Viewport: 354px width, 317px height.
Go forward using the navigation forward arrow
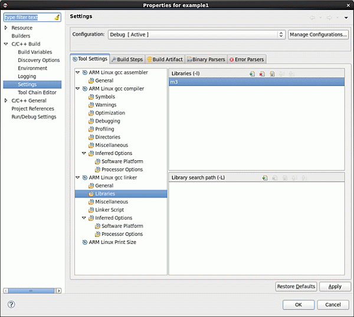[x=329, y=18]
